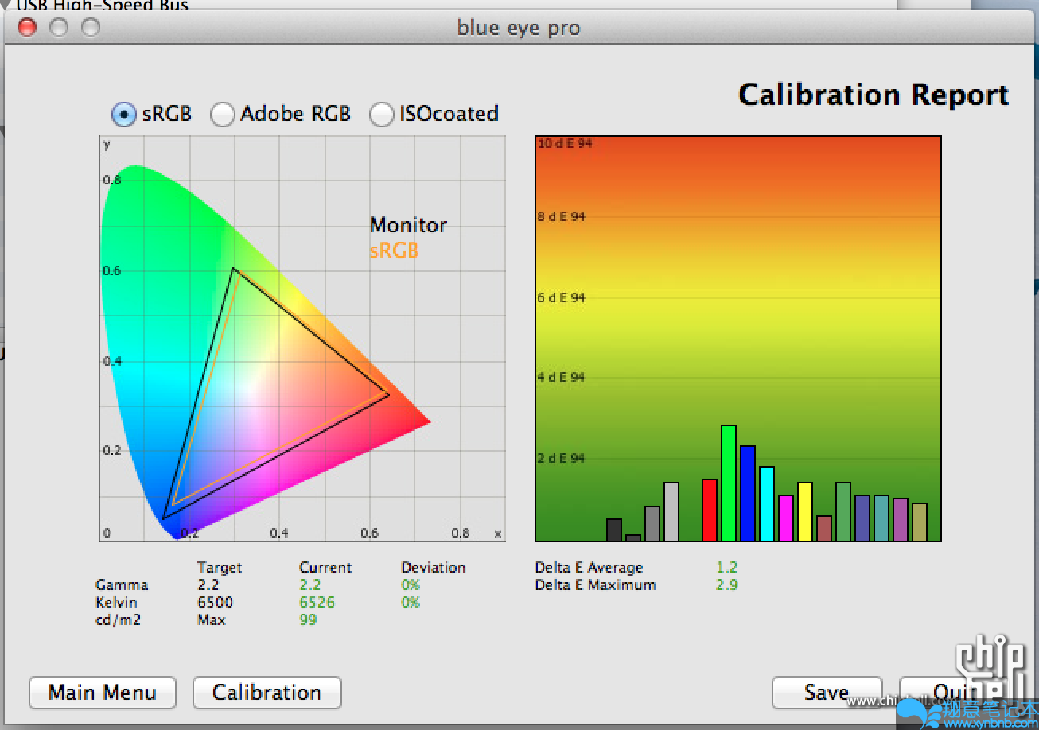
Task: Click the 10 d E 94 axis label
Action: (x=565, y=144)
